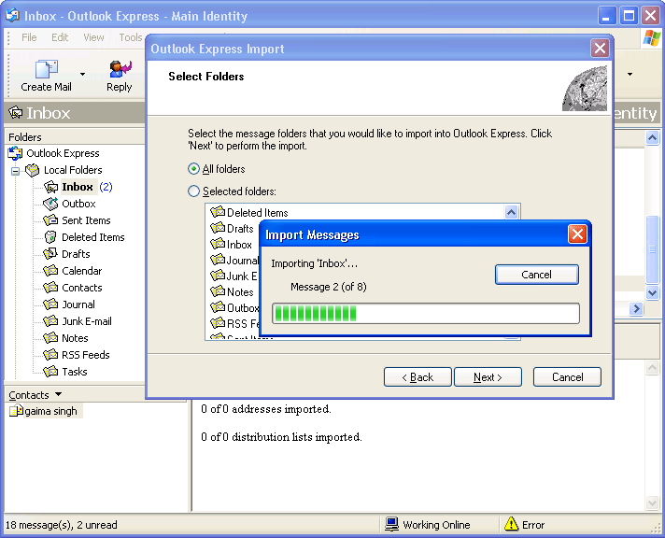The image size is (665, 538).
Task: Click the Local Folders icon in tree
Action: 33,170
